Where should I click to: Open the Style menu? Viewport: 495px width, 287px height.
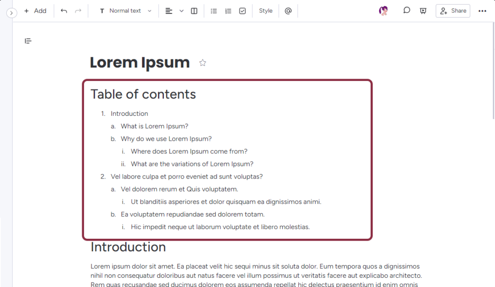(265, 11)
